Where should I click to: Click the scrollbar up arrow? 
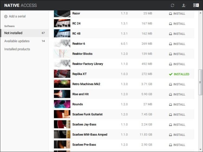pos(200,13)
